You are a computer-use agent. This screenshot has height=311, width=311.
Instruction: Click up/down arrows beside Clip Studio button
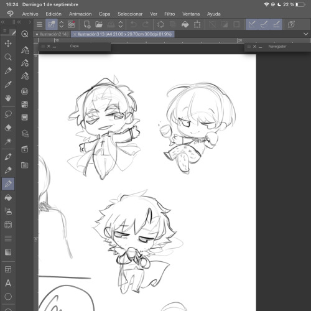coord(62,24)
